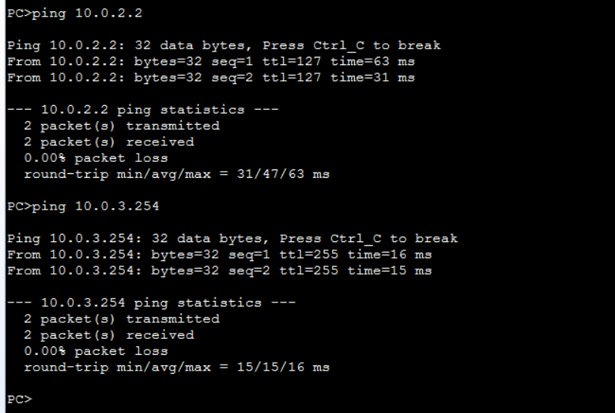The image size is (615, 413).
Task: Click the "Ping 10.0.3.254: 32 data bytes" line
Action: [231, 238]
